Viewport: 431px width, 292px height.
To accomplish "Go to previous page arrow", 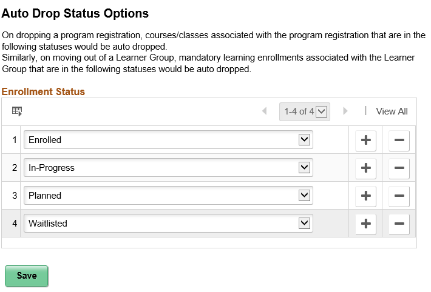I will 264,111.
